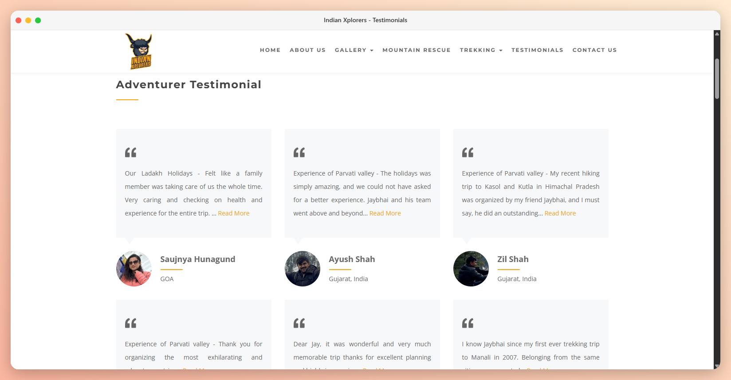Viewport: 731px width, 380px height.
Task: Click quote icon in 'Dear Jay' card
Action: (299, 323)
